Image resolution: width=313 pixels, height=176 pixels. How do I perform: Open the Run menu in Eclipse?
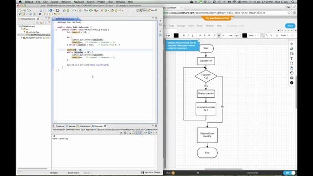click(x=111, y=2)
